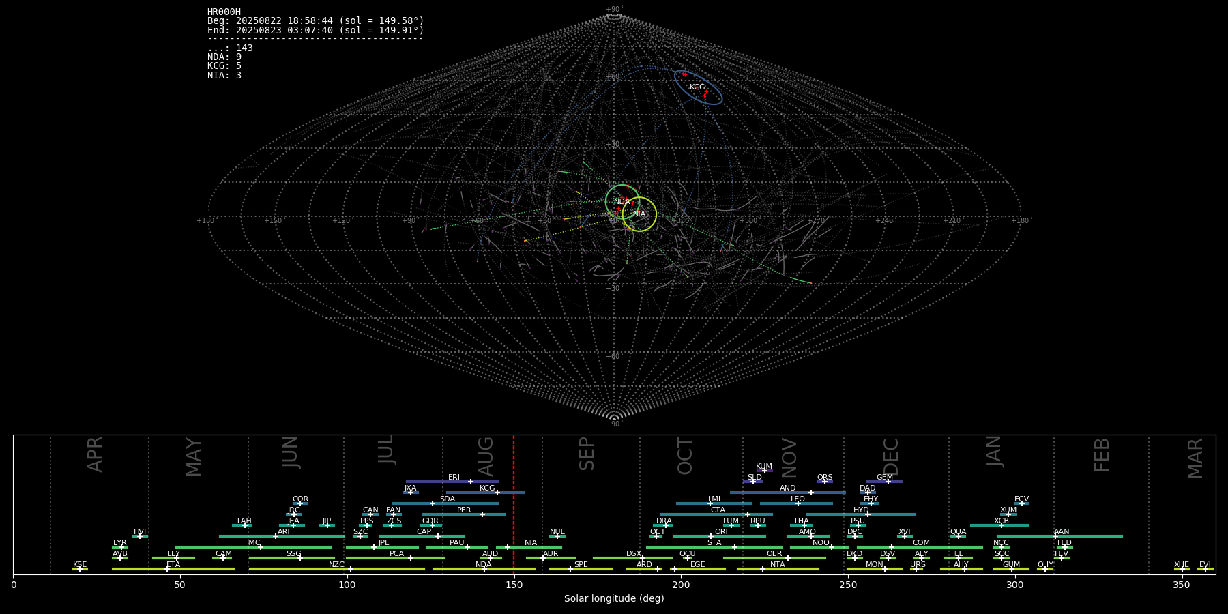Click the AUR shower label in timeline
Image resolution: width=1228 pixels, height=614 pixels.
551,554
